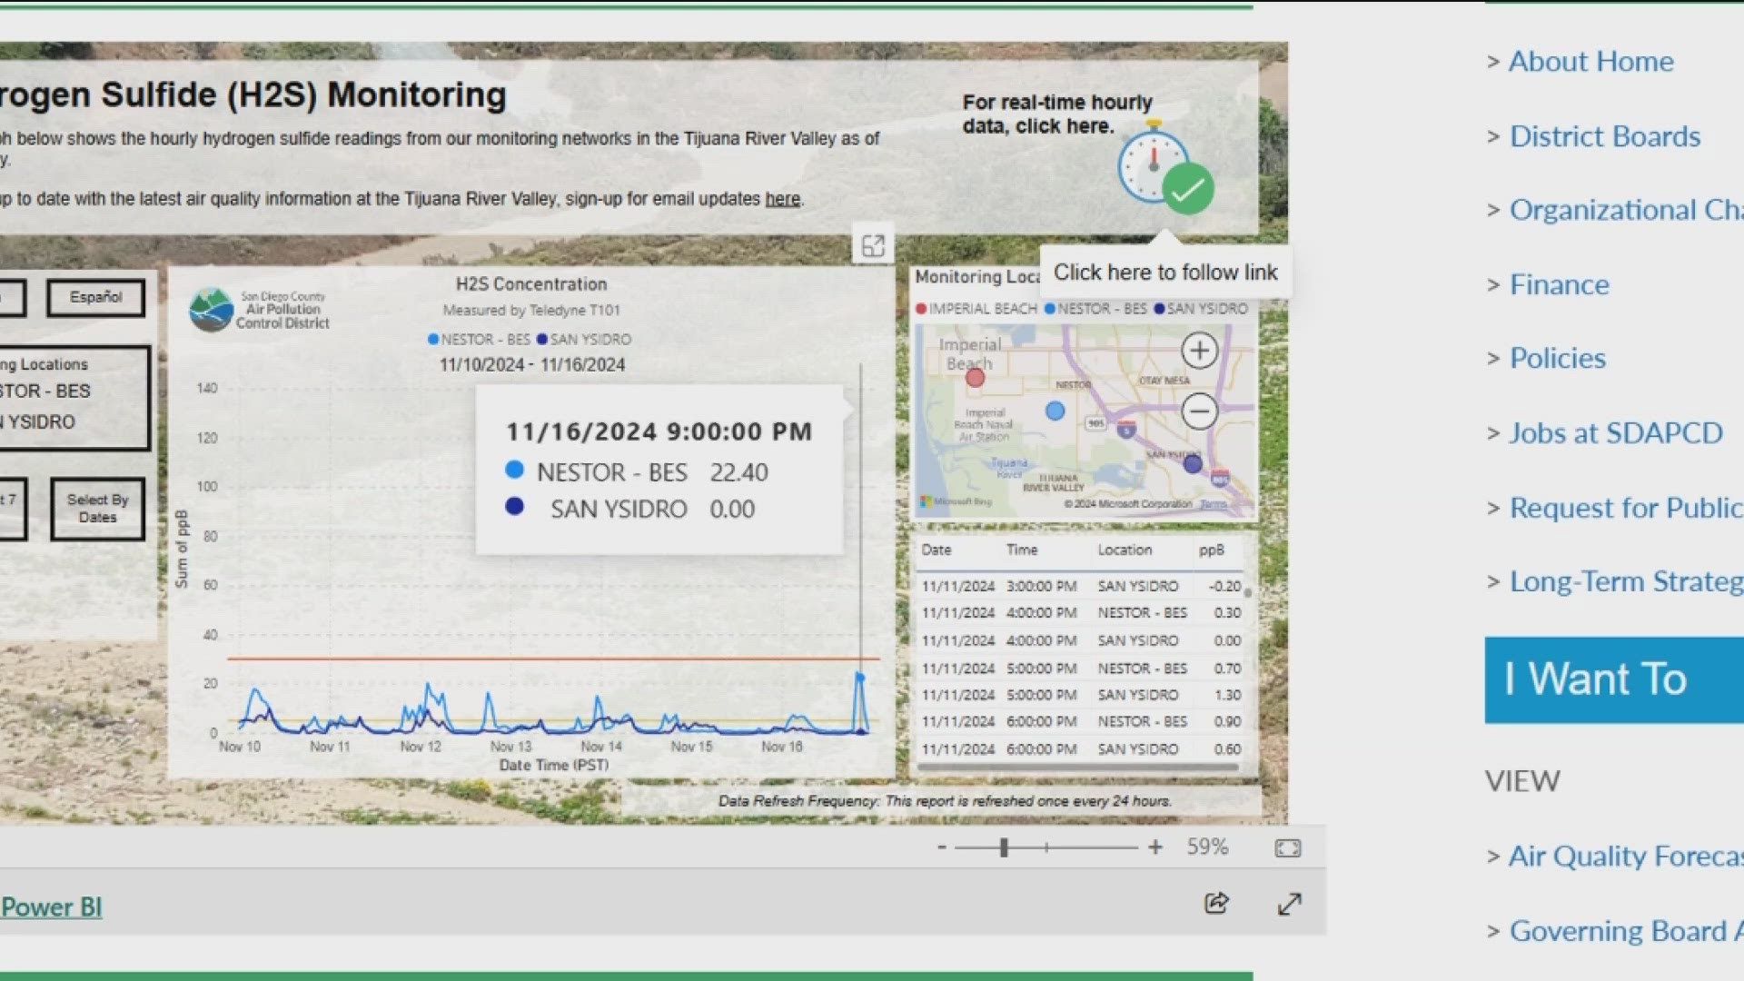Toggle SAN YSIDRO in map legend
This screenshot has width=1744, height=981.
(1201, 309)
